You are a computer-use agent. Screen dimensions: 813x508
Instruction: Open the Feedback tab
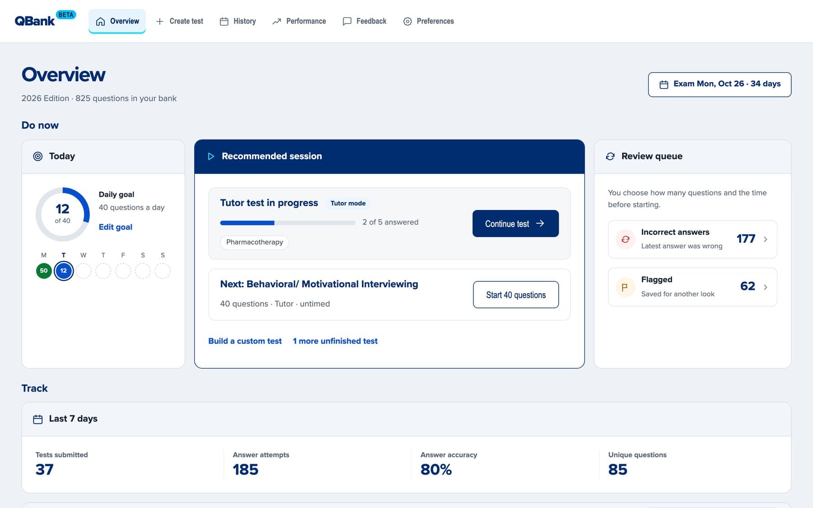[x=364, y=21]
